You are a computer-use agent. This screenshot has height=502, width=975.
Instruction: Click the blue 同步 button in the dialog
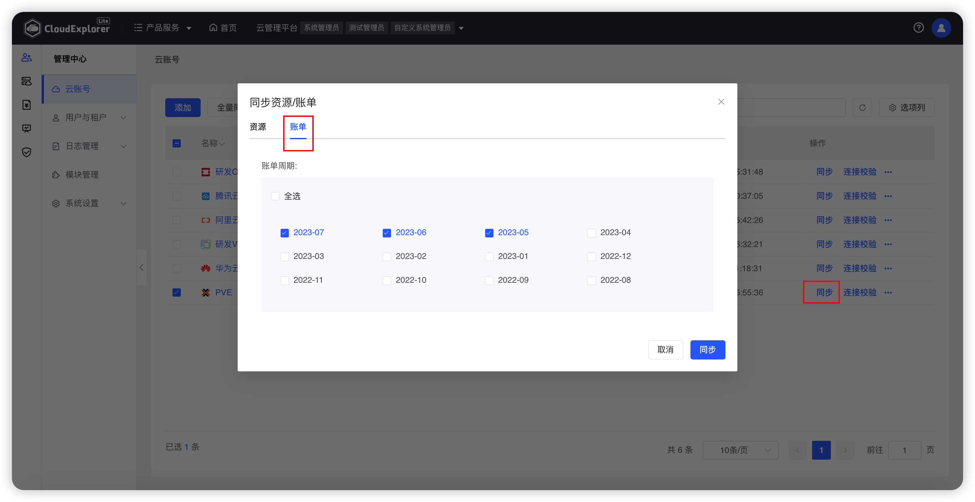click(708, 350)
